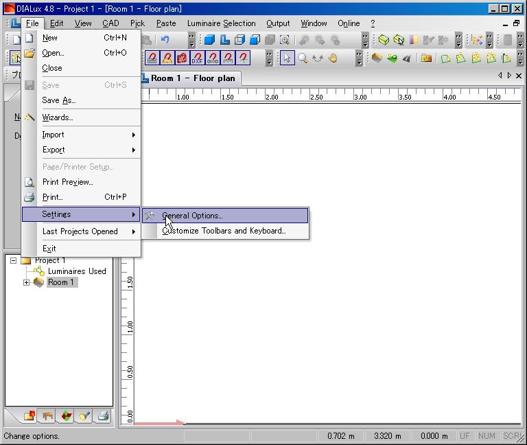527x445 pixels.
Task: Choose Close in the File menu
Action: click(81, 68)
